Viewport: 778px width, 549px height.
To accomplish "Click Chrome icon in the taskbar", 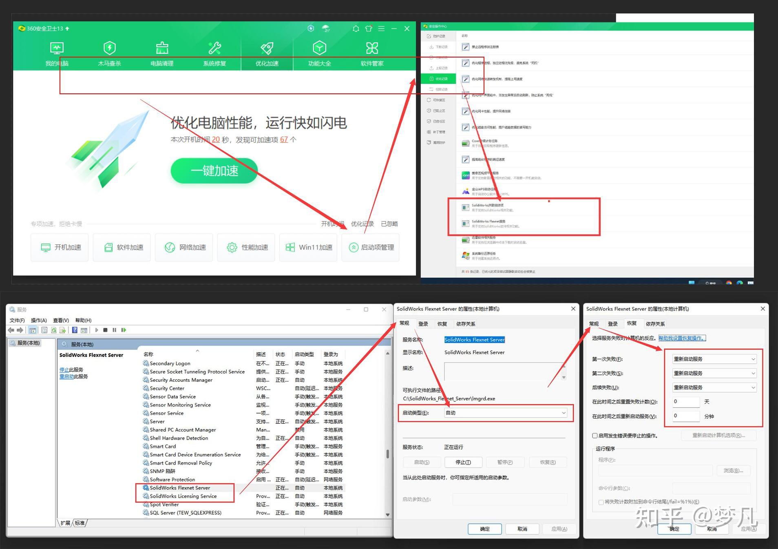I will coord(729,282).
